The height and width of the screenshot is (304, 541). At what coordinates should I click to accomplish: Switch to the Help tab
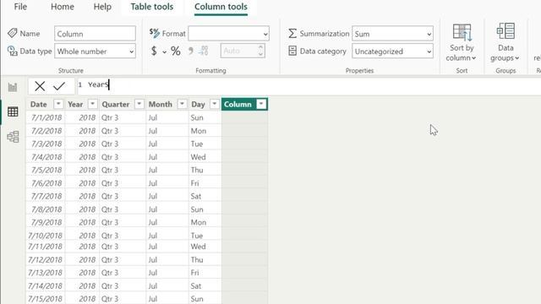click(x=102, y=7)
